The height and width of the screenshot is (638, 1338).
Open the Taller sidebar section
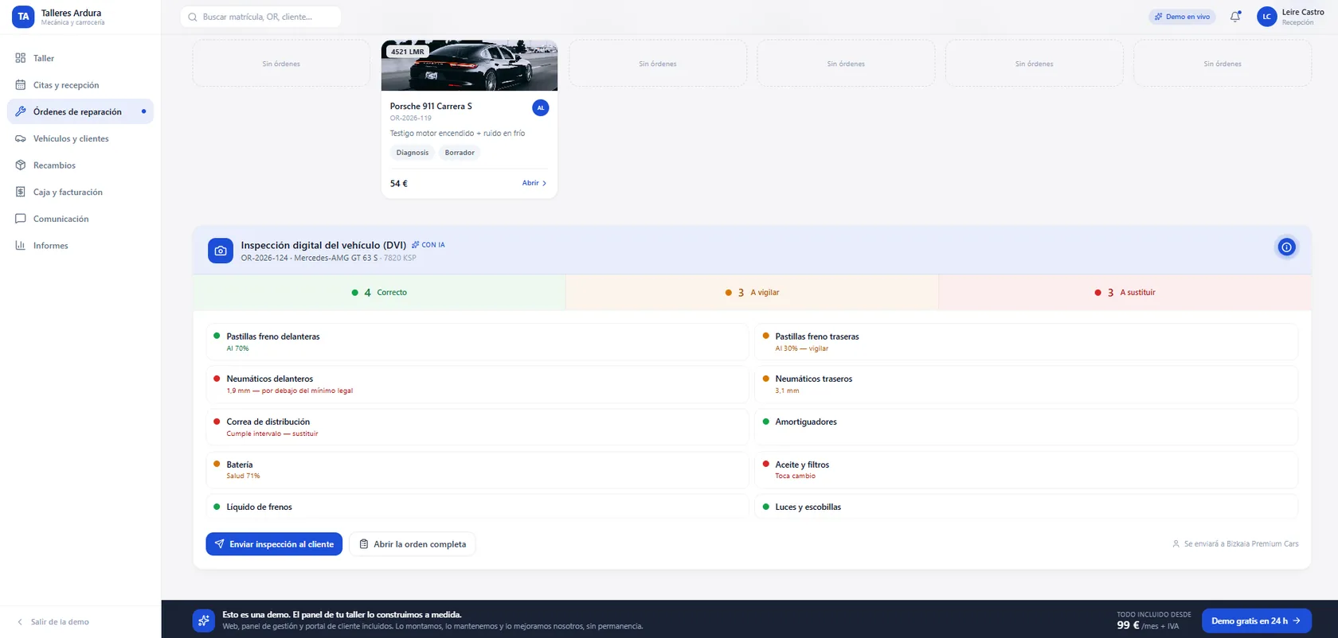[x=80, y=58]
